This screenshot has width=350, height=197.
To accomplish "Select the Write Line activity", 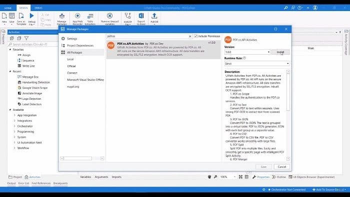I will tap(28, 66).
